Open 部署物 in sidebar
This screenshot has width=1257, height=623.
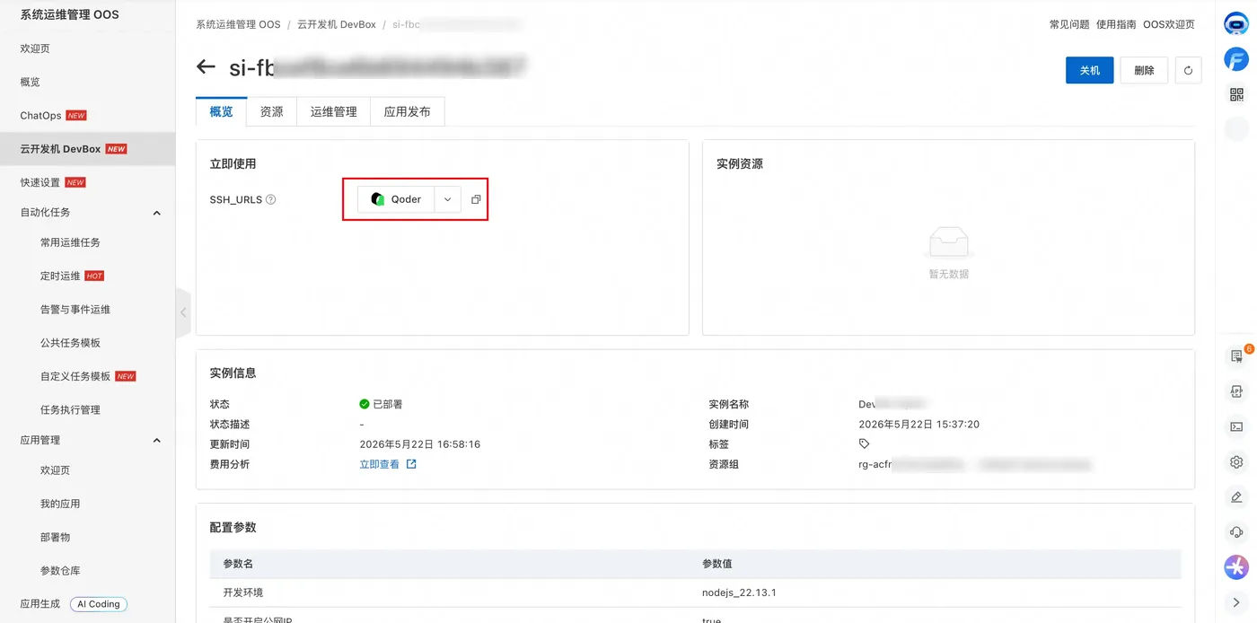(x=55, y=537)
